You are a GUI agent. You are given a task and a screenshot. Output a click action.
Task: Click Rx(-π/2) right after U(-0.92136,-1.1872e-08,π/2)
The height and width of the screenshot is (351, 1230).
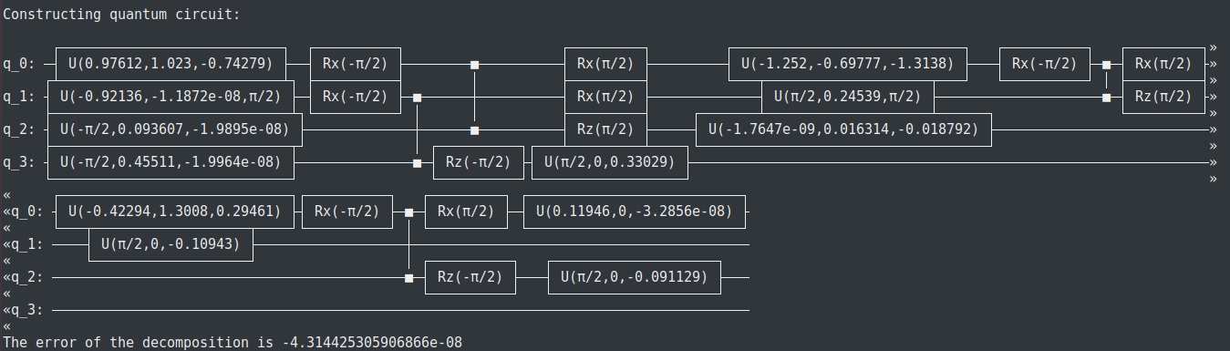click(x=356, y=97)
